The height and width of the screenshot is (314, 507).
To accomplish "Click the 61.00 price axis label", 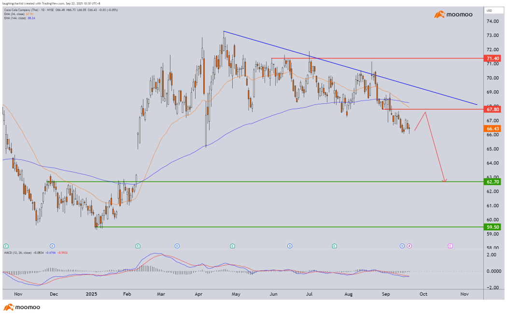I will (x=493, y=206).
